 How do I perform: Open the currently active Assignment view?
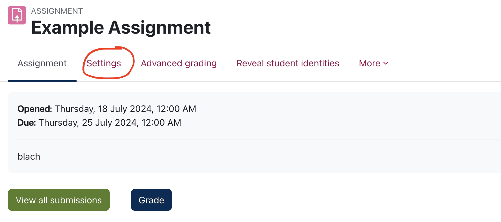click(x=42, y=63)
